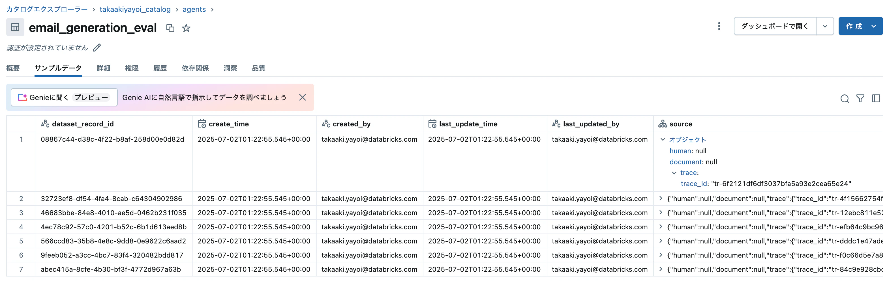
Task: Open takaakiyayoi_catalog breadcrumb link
Action: point(135,9)
